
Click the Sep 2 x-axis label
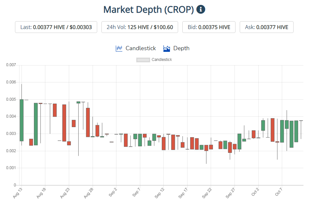(113, 192)
